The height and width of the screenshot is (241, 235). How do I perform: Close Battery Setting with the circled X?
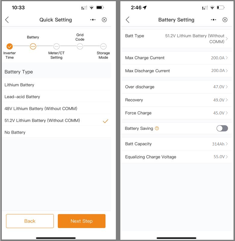point(225,20)
